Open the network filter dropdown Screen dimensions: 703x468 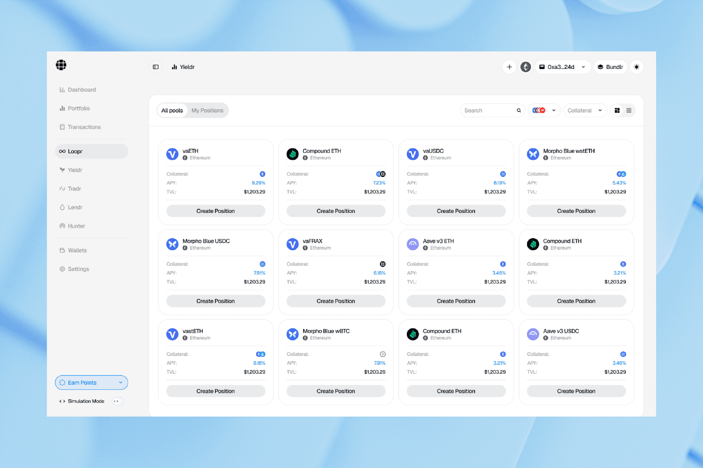point(544,111)
